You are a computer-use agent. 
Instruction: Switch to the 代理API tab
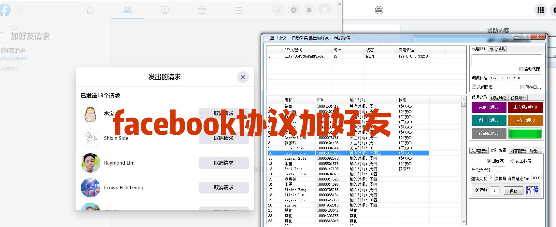pos(478,49)
